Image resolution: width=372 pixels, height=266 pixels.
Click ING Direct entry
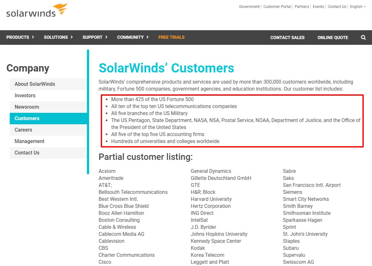202,213
